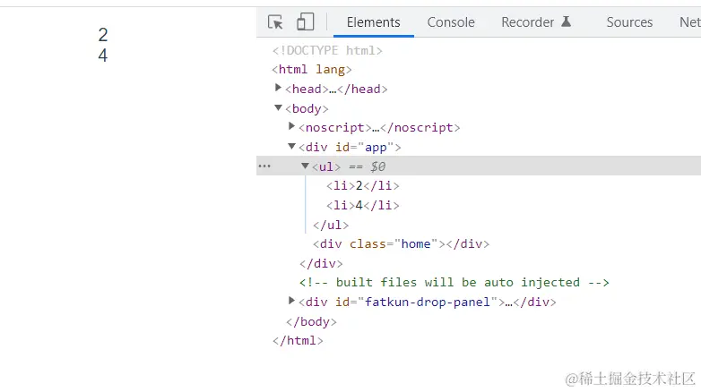Select the built files comment row
701x392 pixels.
[x=454, y=283]
